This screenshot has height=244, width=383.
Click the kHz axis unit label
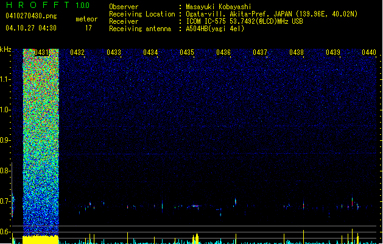tap(5, 49)
